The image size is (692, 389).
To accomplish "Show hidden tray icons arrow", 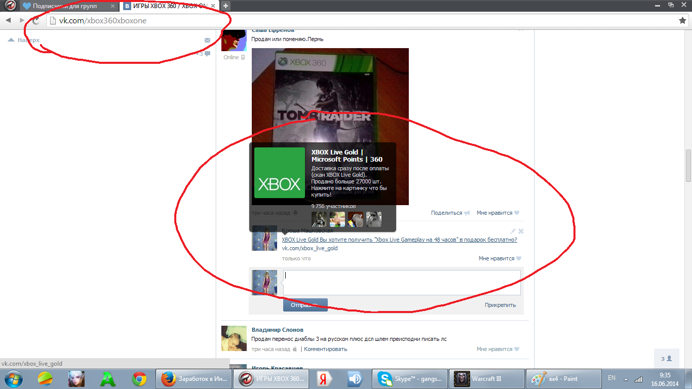I will pos(627,379).
